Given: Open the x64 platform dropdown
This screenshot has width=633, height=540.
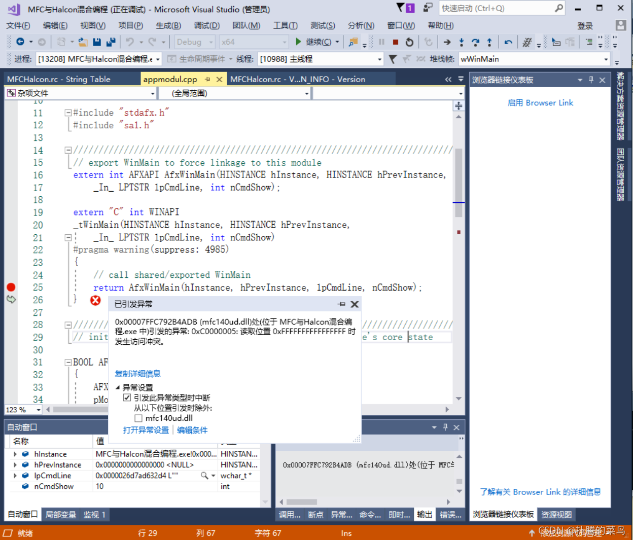Looking at the screenshot, I should (x=254, y=42).
